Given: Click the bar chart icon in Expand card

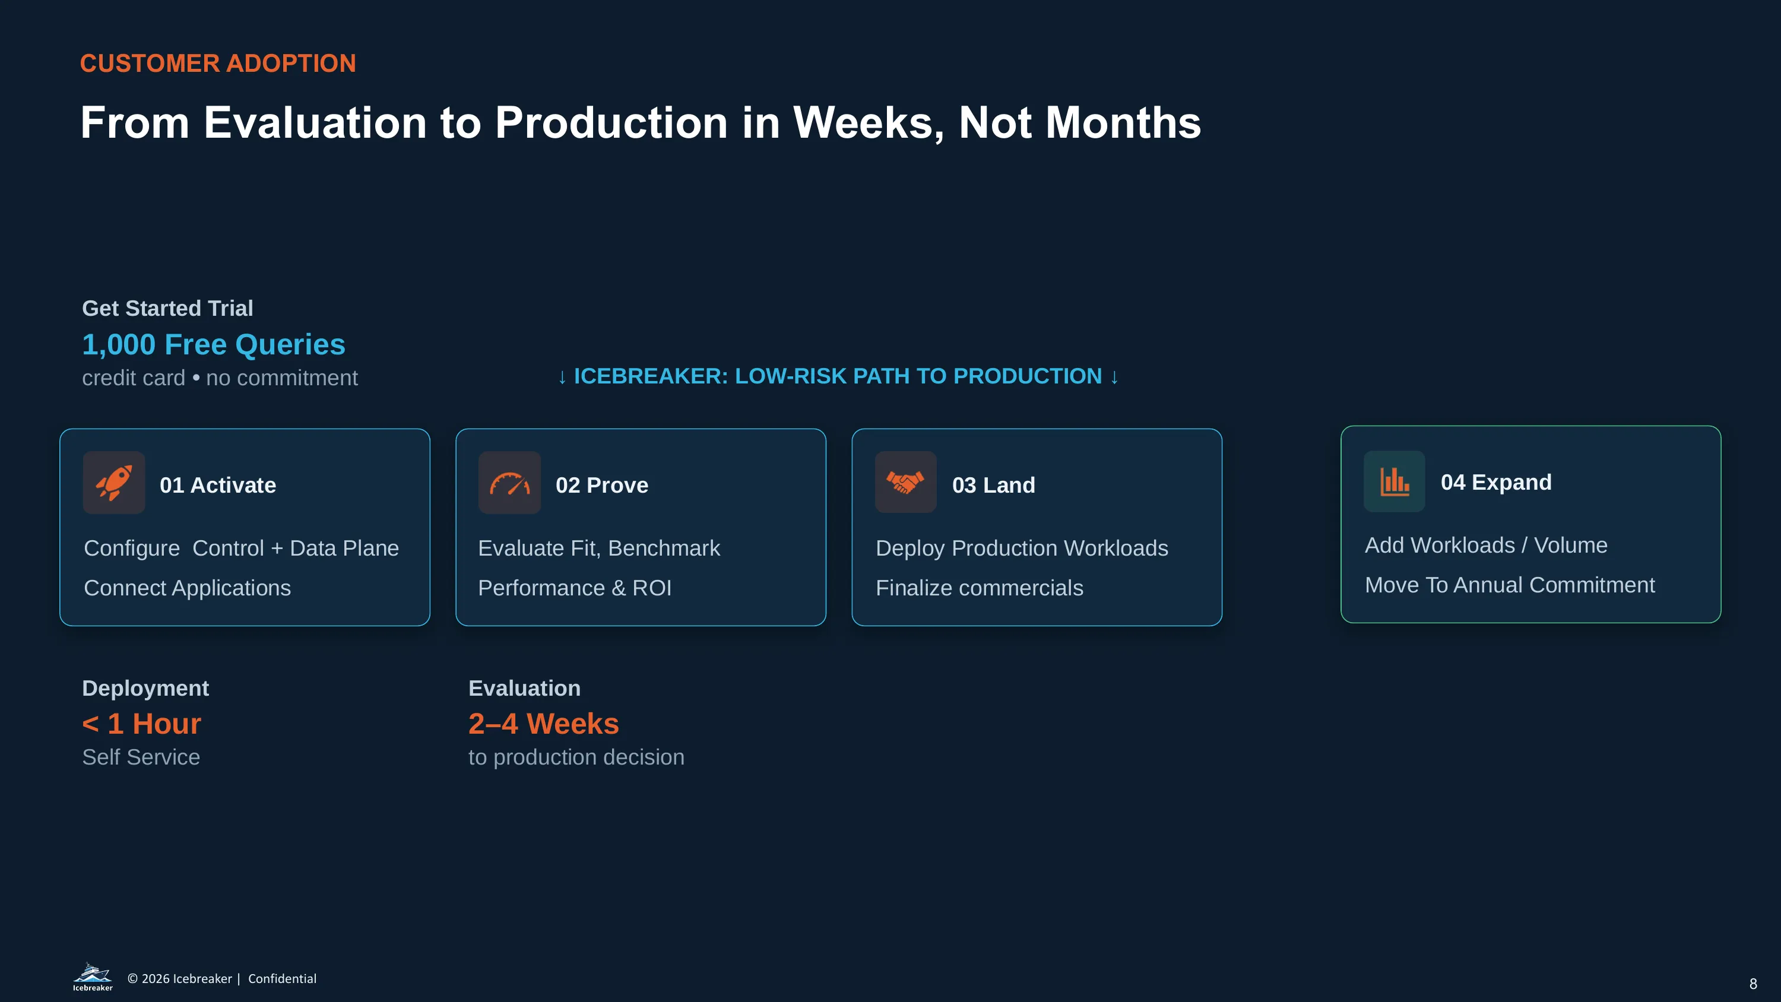Looking at the screenshot, I should [x=1394, y=481].
